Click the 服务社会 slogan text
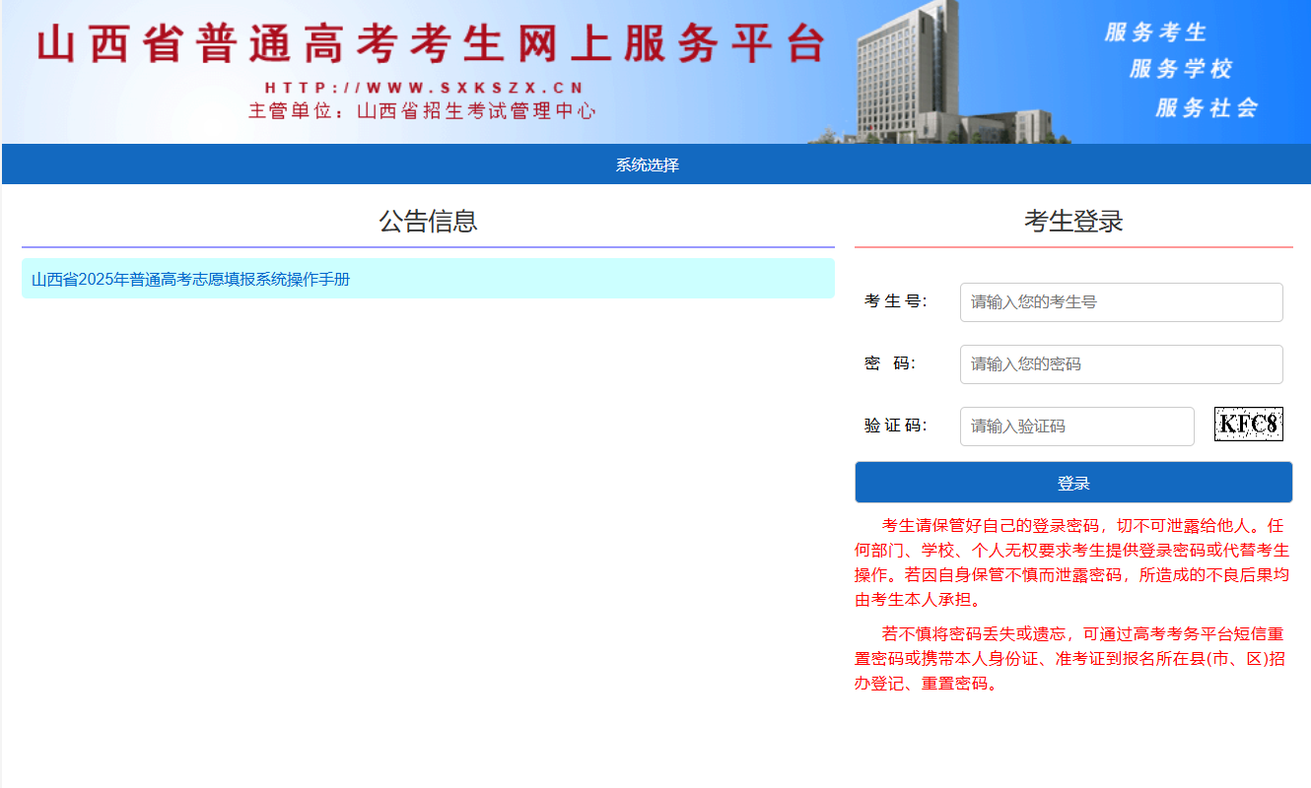This screenshot has width=1311, height=788. 1207,107
